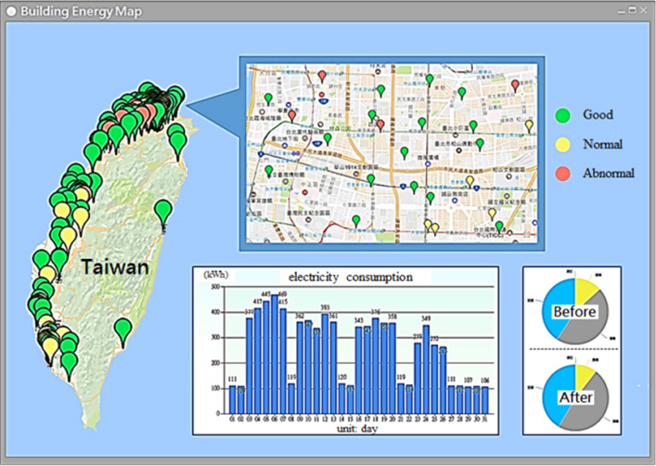Select the gray slice of the After pie
The image size is (656, 466).
pyautogui.click(x=590, y=415)
